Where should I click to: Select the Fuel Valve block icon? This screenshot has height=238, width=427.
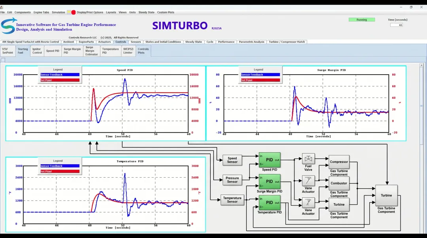(308, 159)
